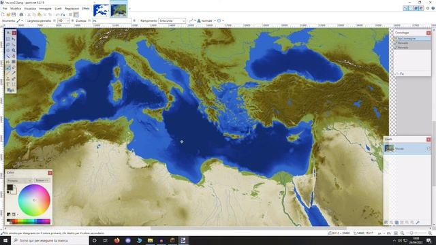Screen dimensions: 436x245
Task: Click the Estesa button in Colors panel
Action: point(42,180)
